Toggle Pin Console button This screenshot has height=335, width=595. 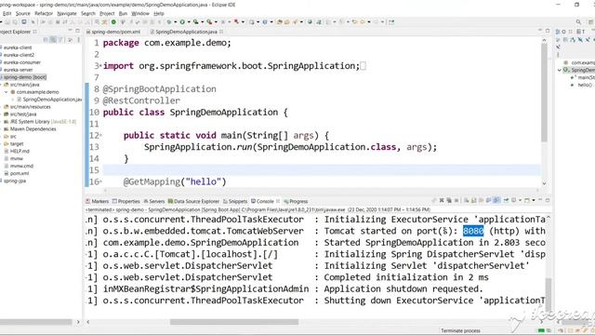coord(506,201)
